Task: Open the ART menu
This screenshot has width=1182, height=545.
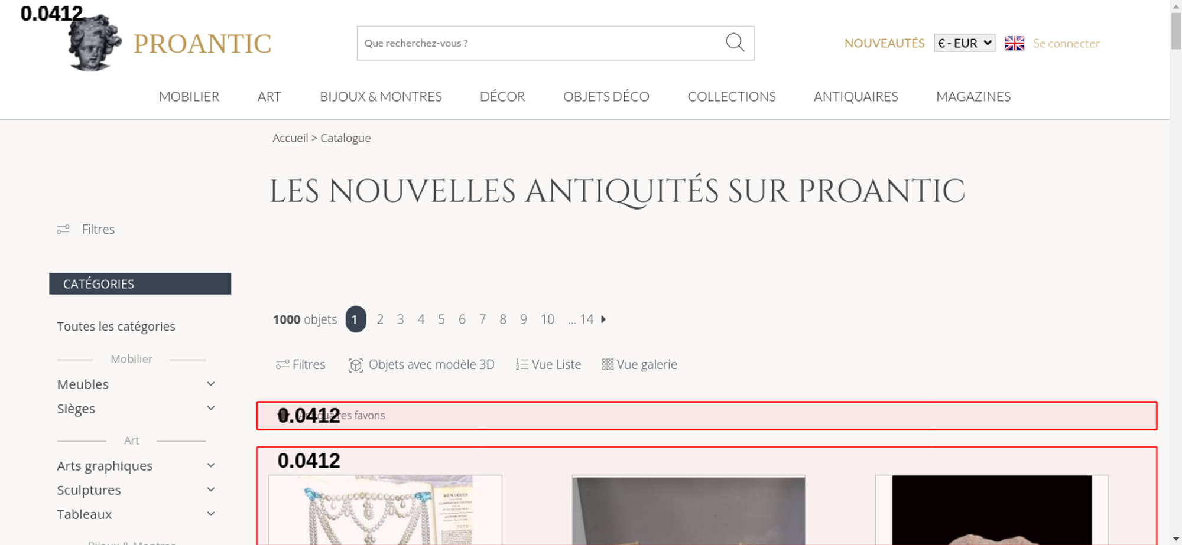Action: tap(269, 96)
